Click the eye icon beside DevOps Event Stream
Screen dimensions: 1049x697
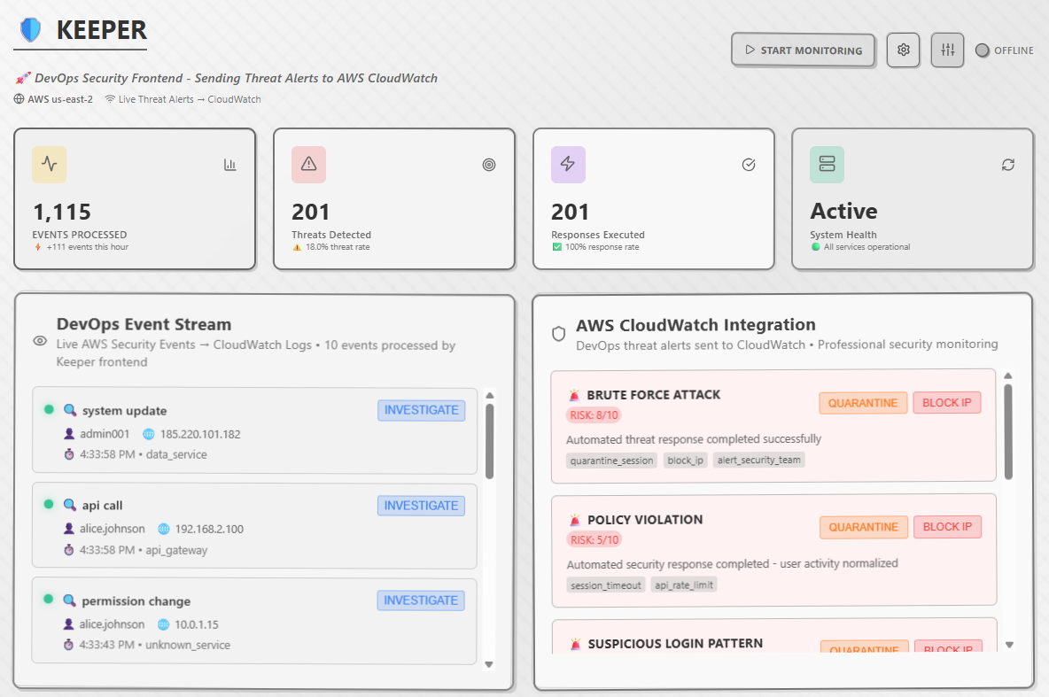40,341
